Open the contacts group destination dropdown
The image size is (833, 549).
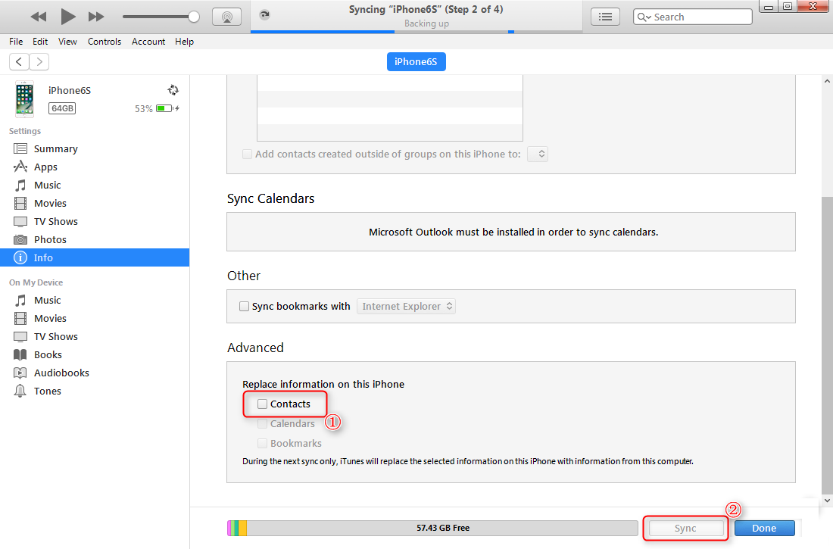[x=538, y=154]
